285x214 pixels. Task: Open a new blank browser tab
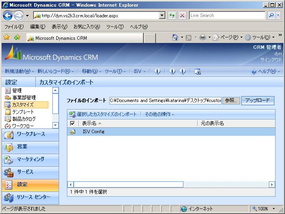click(x=150, y=38)
